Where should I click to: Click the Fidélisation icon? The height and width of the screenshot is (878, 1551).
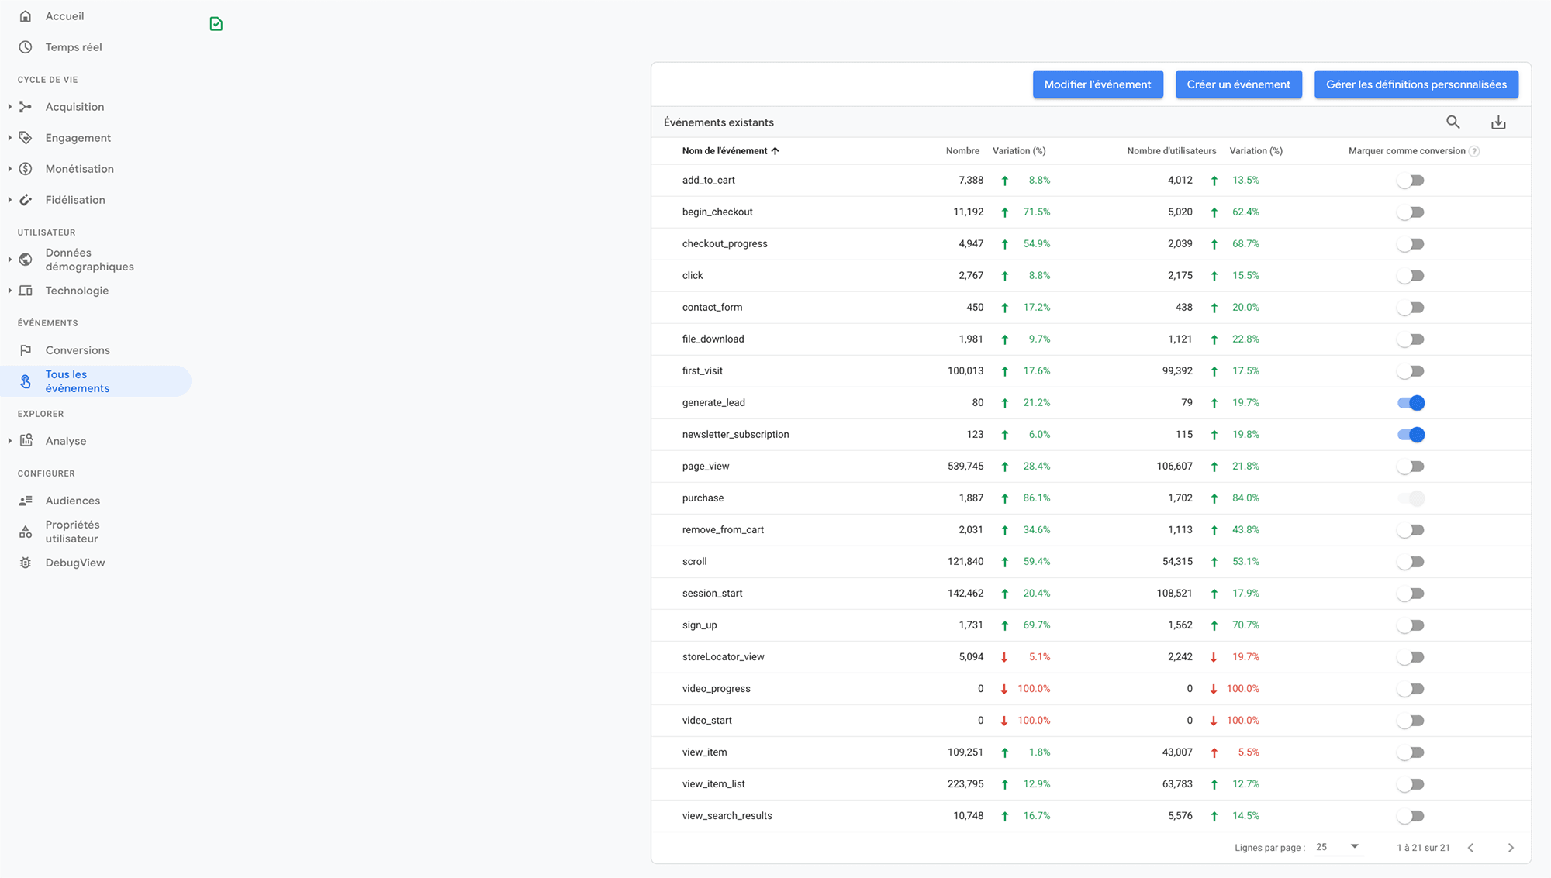click(26, 200)
